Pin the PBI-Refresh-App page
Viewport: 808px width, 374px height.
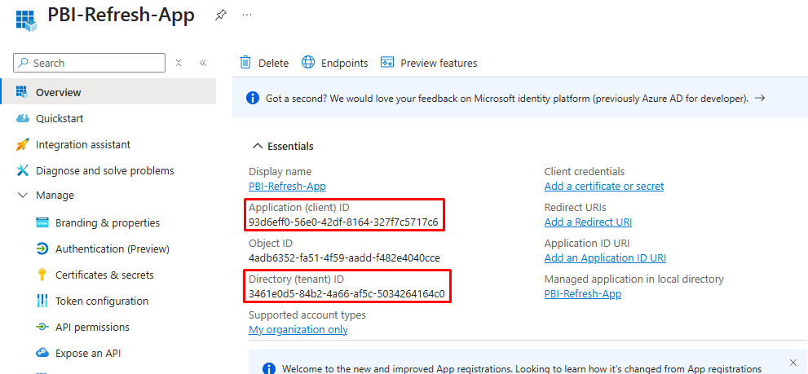(221, 15)
